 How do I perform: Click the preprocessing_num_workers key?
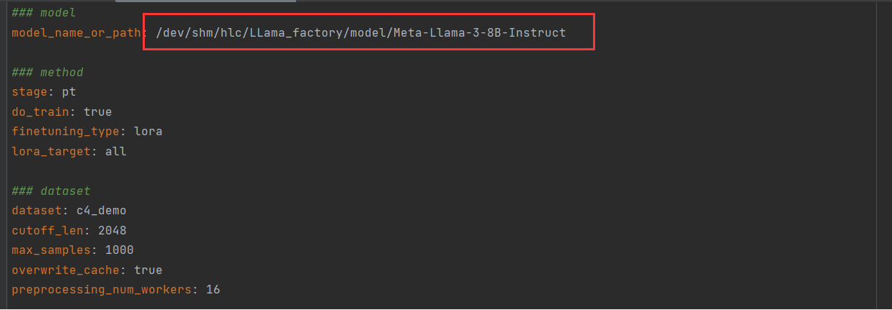pyautogui.click(x=101, y=290)
